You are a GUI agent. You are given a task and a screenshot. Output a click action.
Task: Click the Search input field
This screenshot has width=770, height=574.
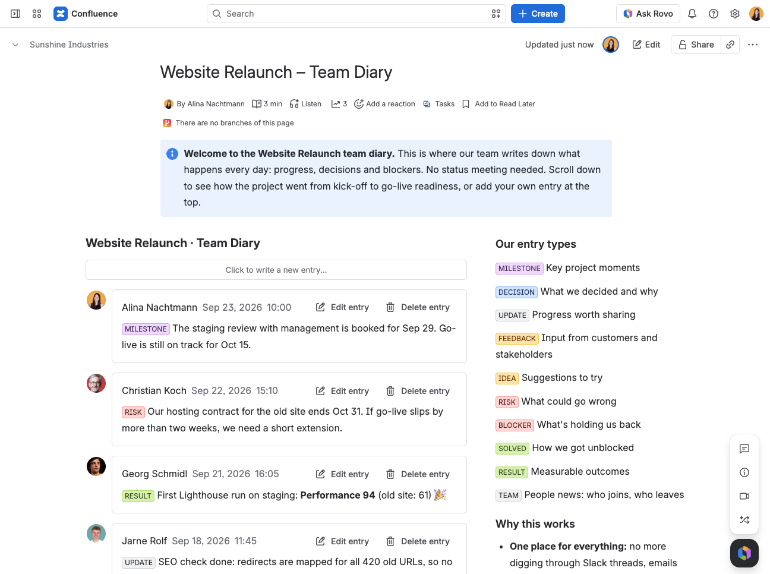click(x=356, y=14)
